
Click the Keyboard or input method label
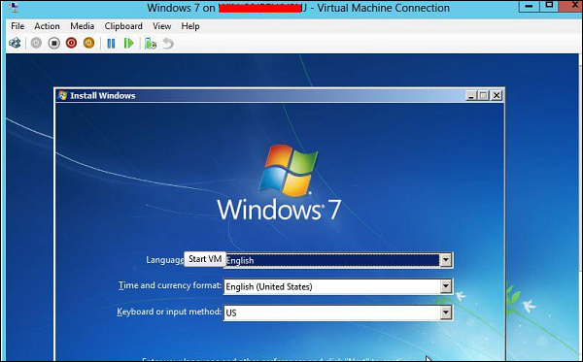tap(169, 312)
